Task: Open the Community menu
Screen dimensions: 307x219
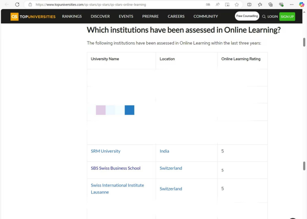Action: pyautogui.click(x=206, y=16)
